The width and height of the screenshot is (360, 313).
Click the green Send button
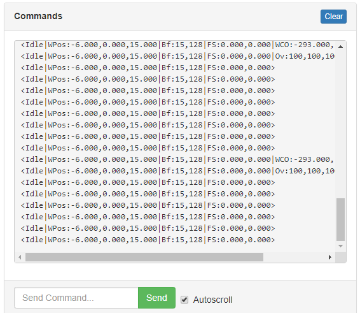tap(157, 298)
